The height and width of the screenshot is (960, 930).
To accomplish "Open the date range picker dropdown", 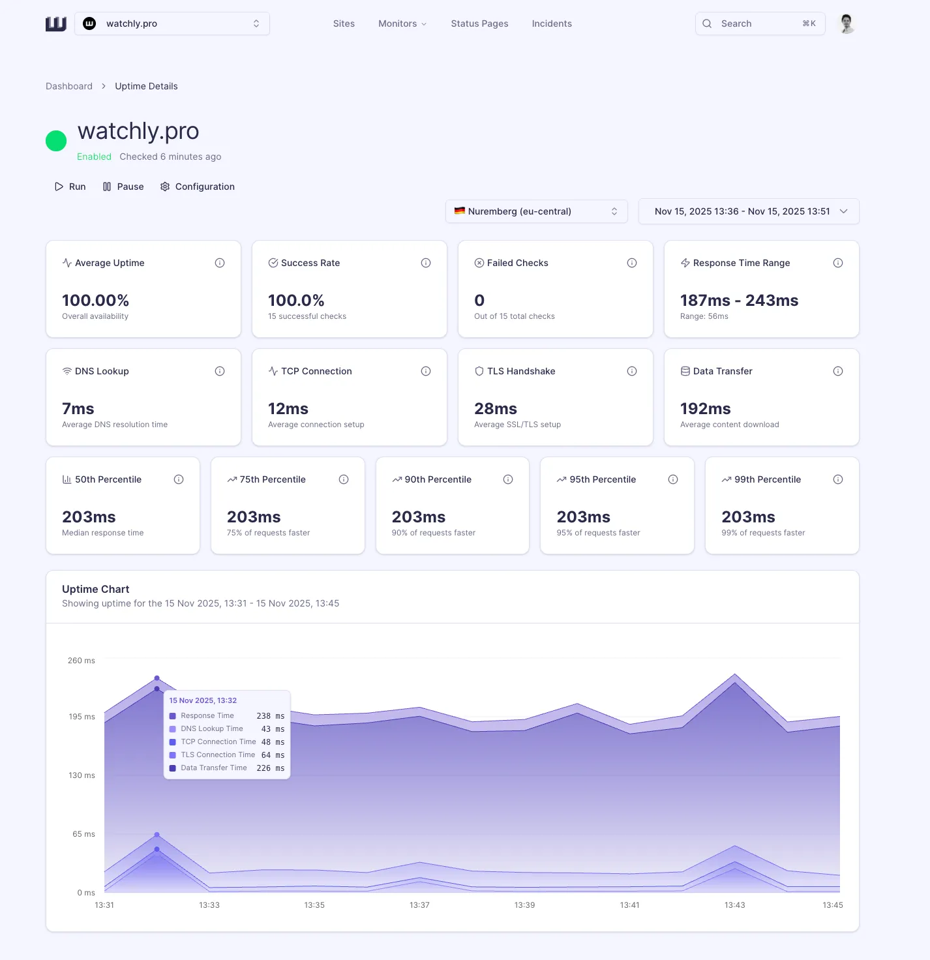I will [749, 211].
